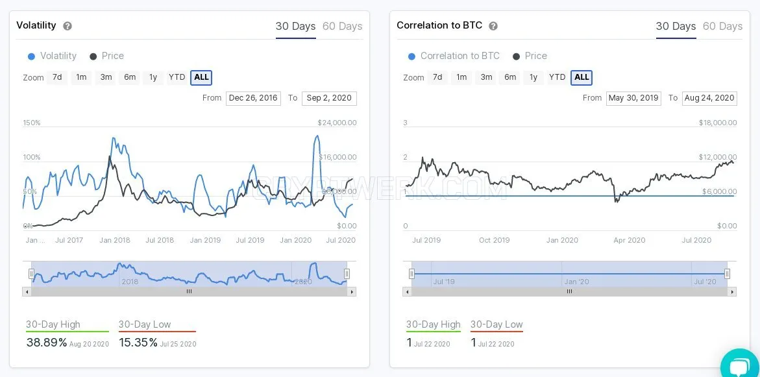Toggle the Price series in the Volatility chart legend
Viewport: 760px width, 377px height.
(106, 56)
